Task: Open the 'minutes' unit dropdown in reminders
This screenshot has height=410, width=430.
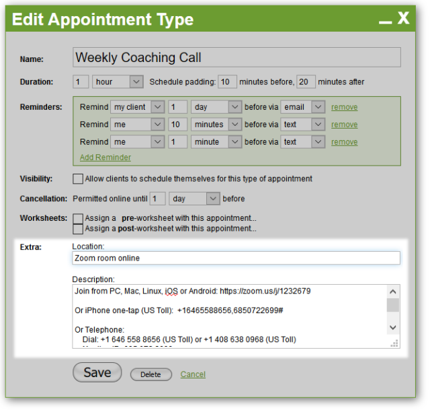Action: (216, 125)
